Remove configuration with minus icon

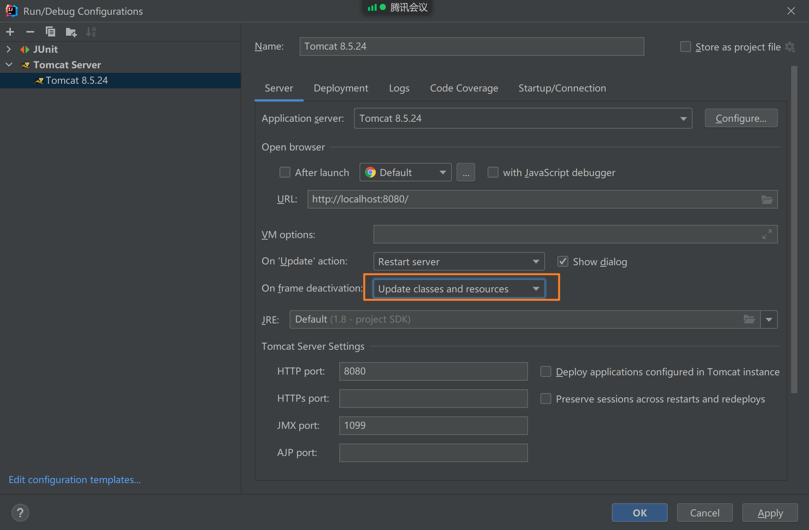(30, 32)
